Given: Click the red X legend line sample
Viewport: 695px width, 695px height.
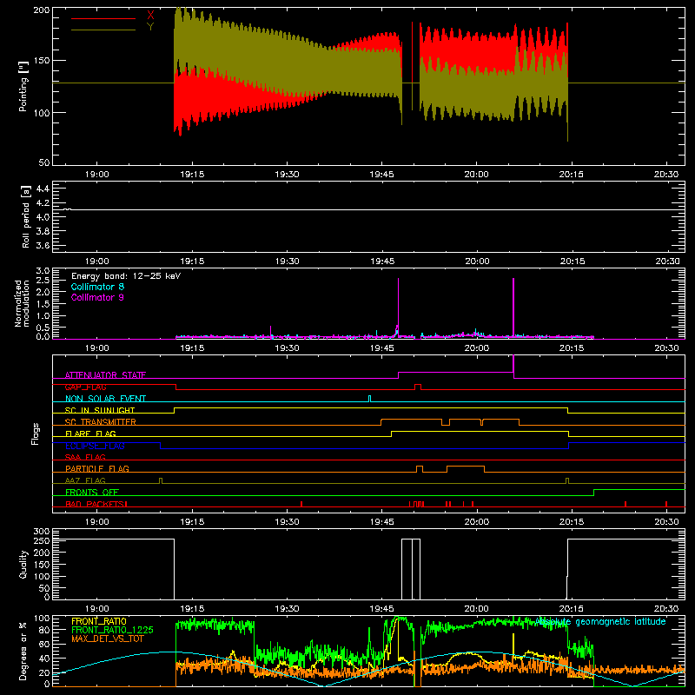Looking at the screenshot, I should point(103,18).
